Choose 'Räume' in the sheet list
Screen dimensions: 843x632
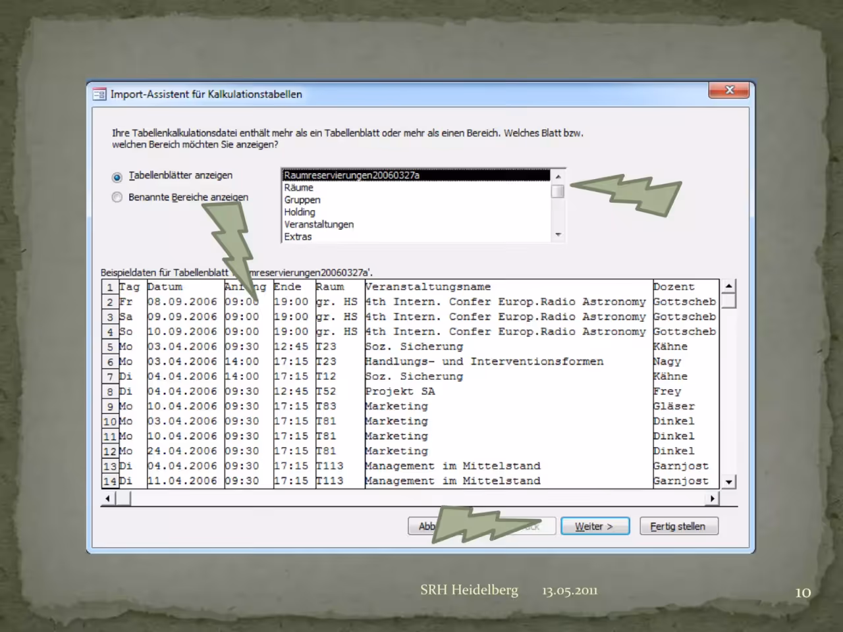(x=416, y=188)
